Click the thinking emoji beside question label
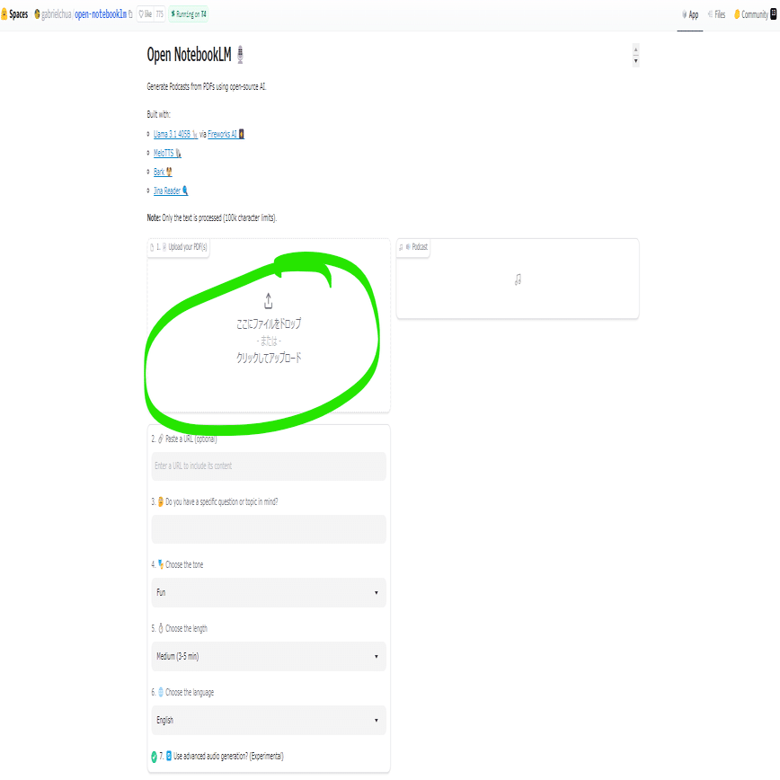780x780 pixels. (161, 501)
